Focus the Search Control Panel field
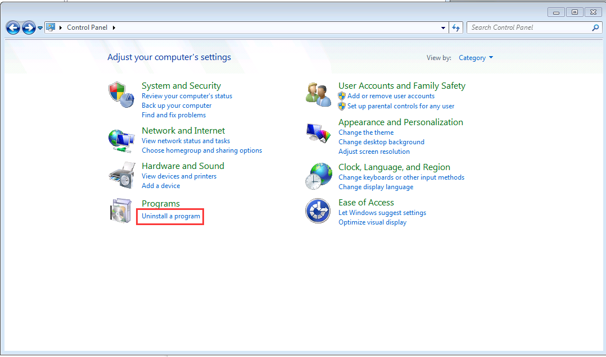Screen dimensions: 606x357 [535, 28]
